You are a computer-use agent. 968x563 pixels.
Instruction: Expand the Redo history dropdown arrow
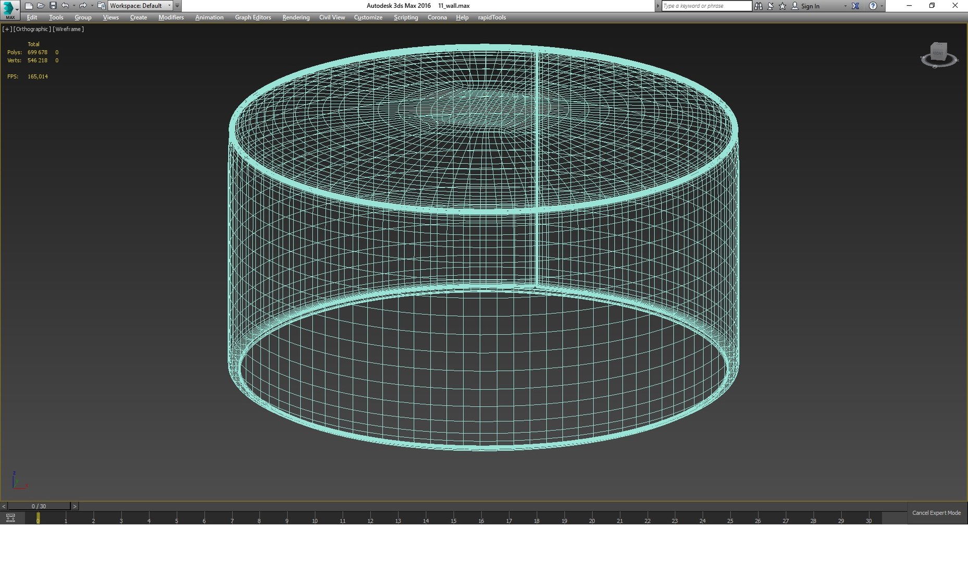click(x=92, y=6)
